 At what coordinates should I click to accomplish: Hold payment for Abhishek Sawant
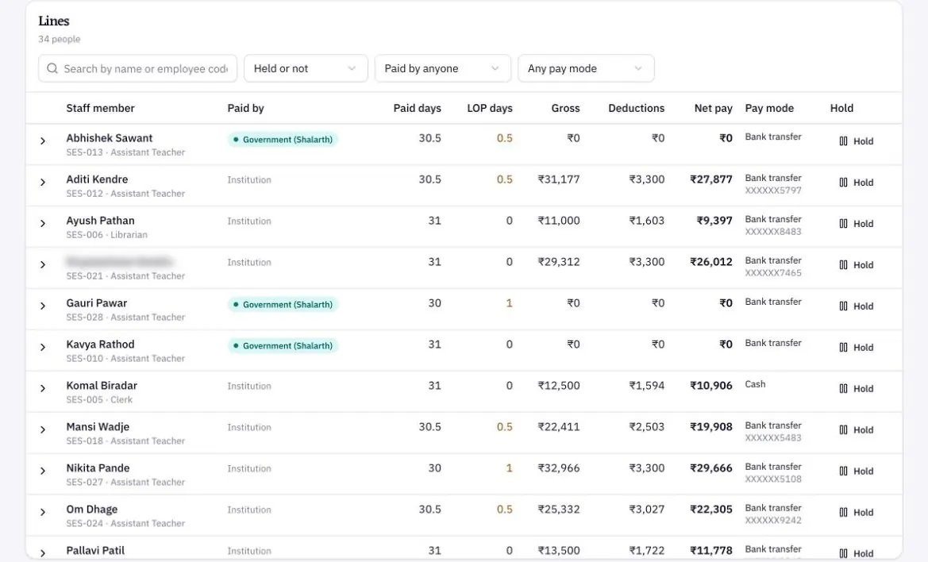(x=856, y=141)
